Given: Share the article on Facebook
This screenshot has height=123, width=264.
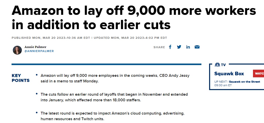Looking at the screenshot, I should pyautogui.click(x=170, y=47).
